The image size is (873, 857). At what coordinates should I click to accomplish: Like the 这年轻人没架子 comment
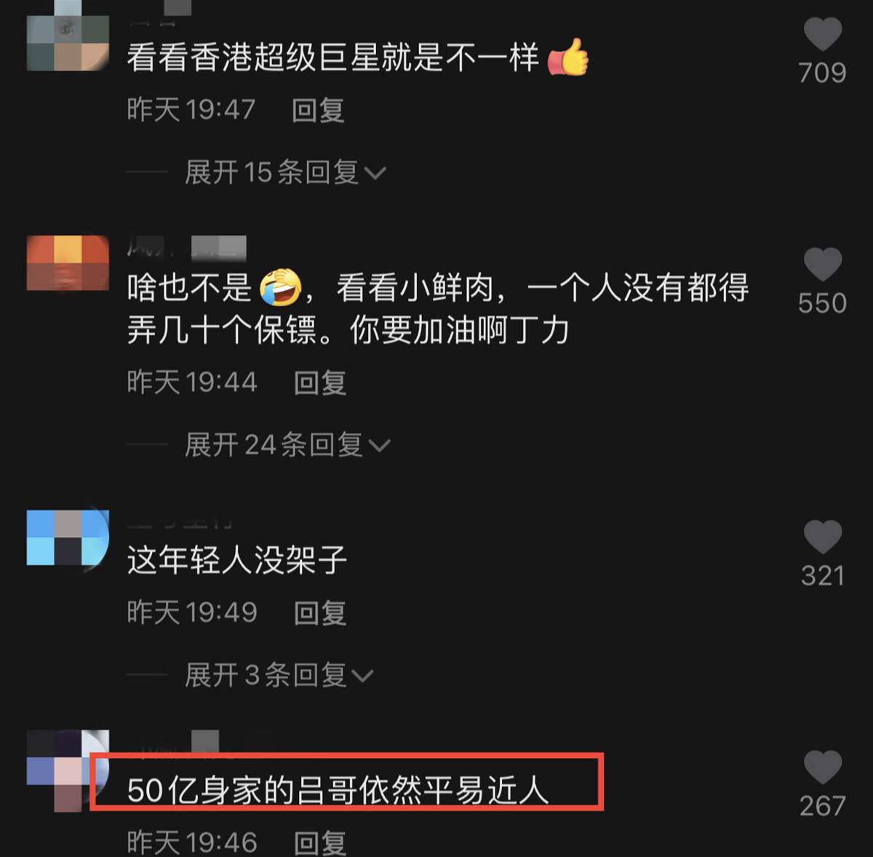click(x=822, y=537)
